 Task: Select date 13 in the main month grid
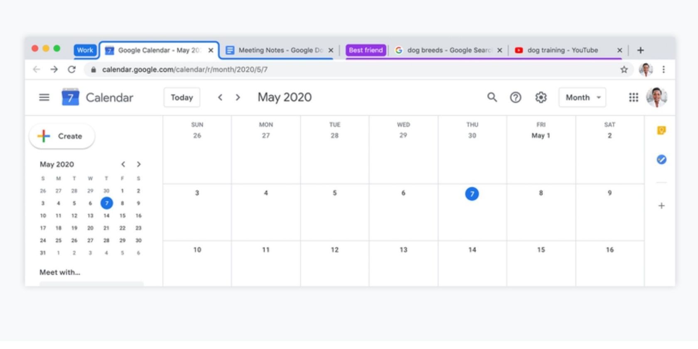[403, 250]
